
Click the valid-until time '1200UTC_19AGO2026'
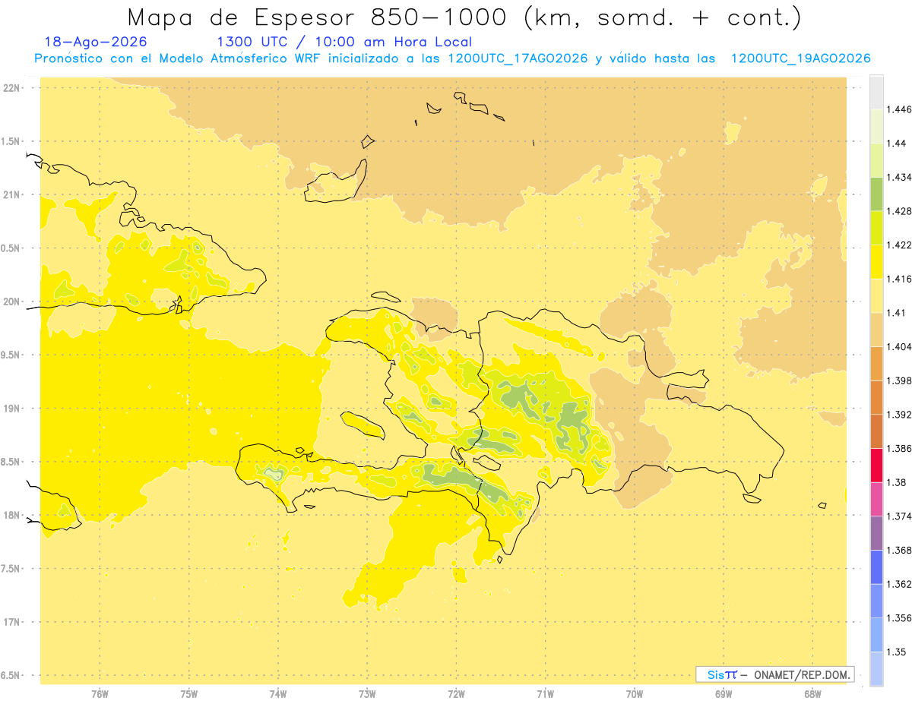point(800,58)
